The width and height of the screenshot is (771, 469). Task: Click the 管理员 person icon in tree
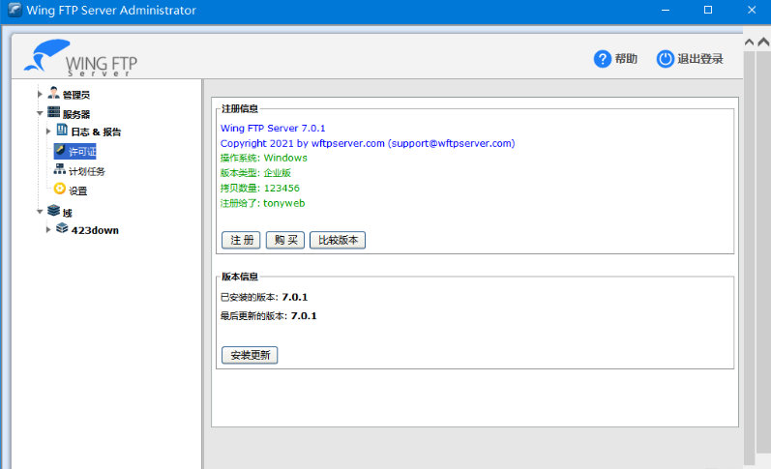pos(53,93)
